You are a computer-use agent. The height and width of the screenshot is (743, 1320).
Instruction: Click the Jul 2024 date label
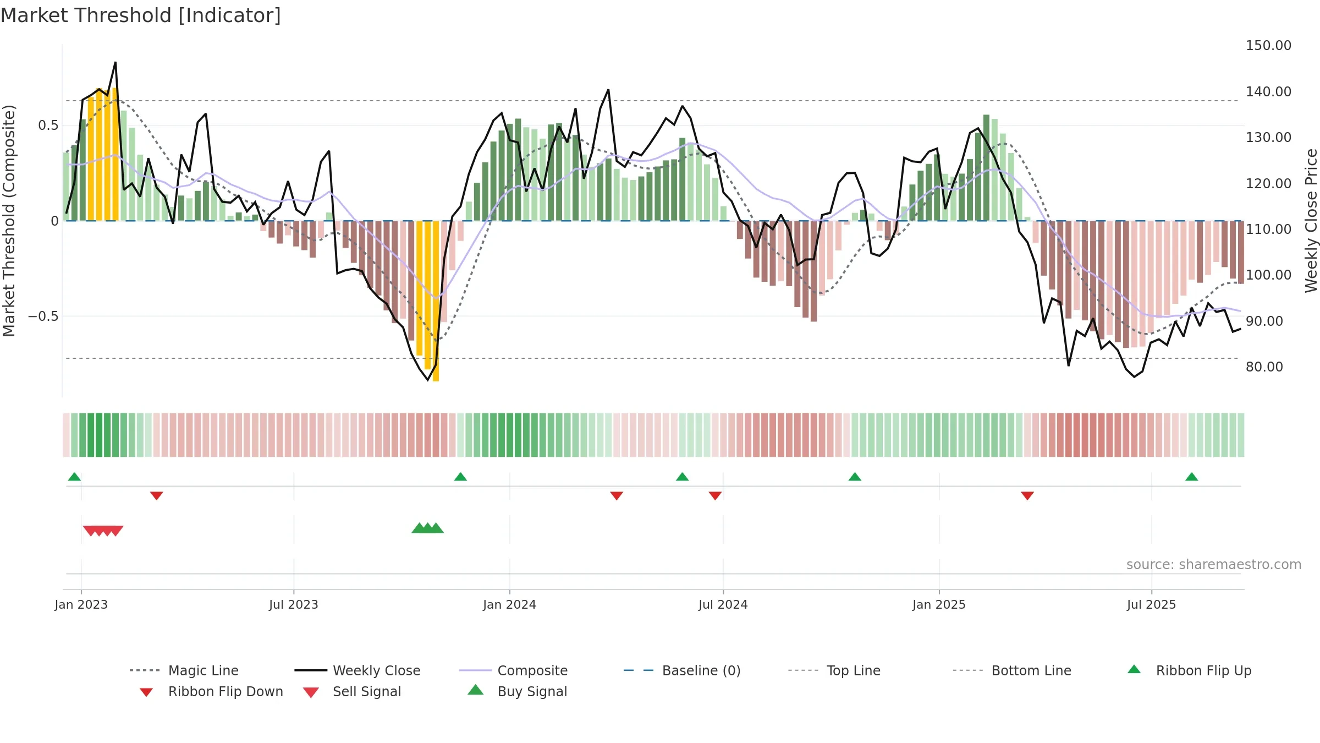723,605
